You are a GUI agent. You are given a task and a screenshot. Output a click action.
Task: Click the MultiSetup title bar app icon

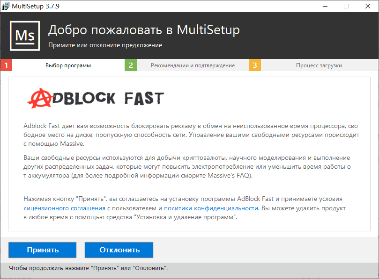point(6,6)
